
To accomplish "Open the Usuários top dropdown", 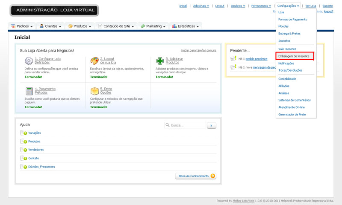I will (238, 6).
